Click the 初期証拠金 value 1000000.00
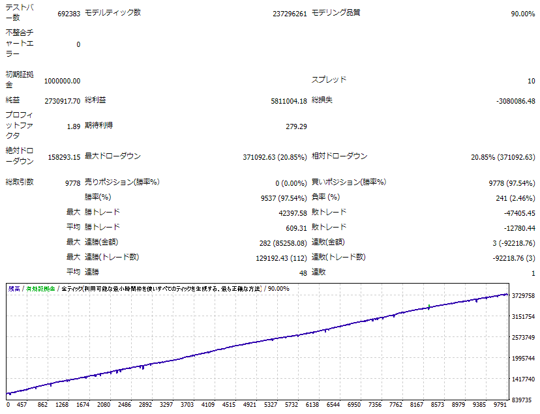 click(62, 81)
